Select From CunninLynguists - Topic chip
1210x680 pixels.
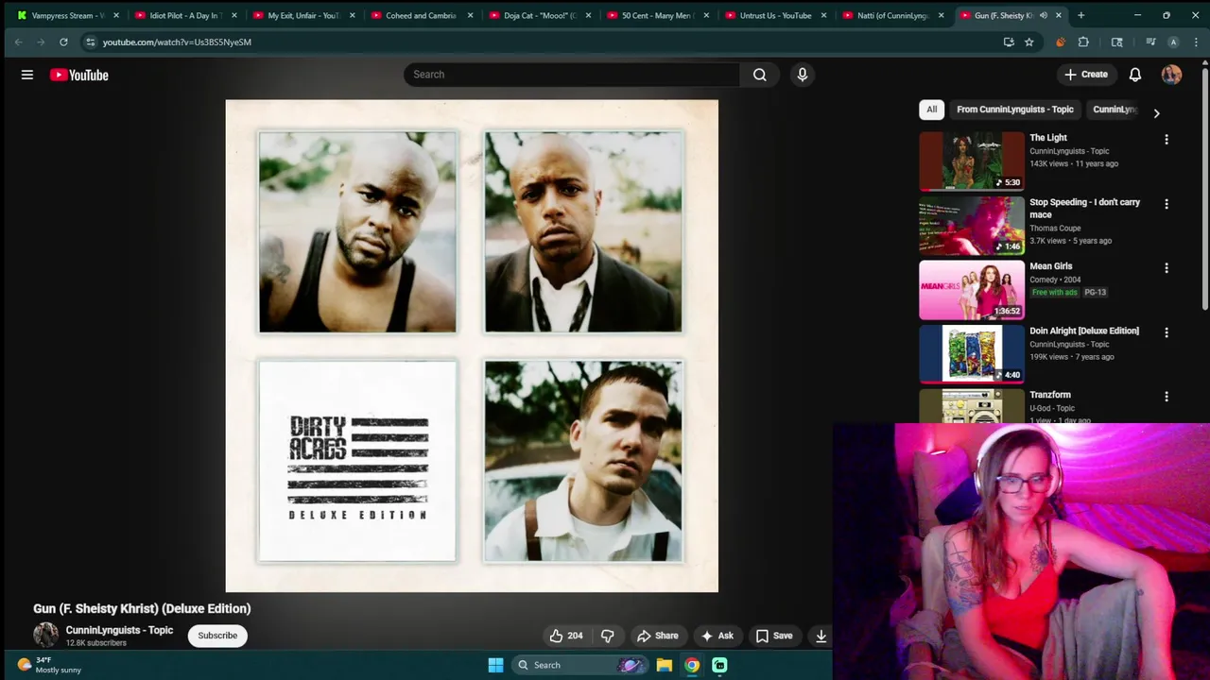pos(1015,110)
